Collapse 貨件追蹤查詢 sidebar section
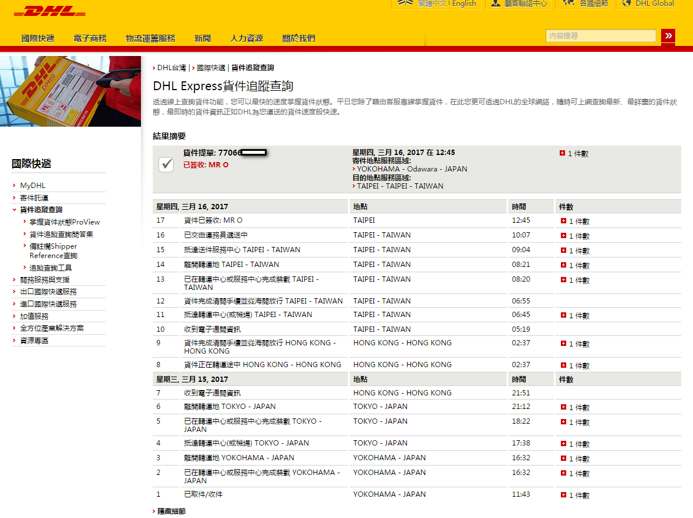Image resolution: width=693 pixels, height=518 pixels. point(41,210)
